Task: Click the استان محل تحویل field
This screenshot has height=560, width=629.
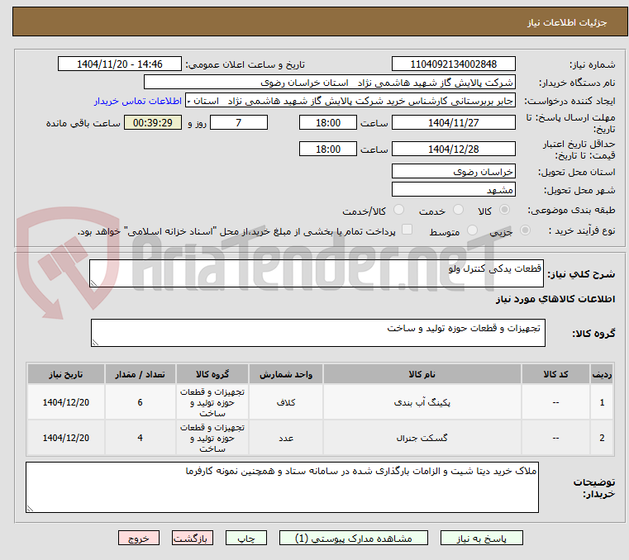Action: (453, 172)
